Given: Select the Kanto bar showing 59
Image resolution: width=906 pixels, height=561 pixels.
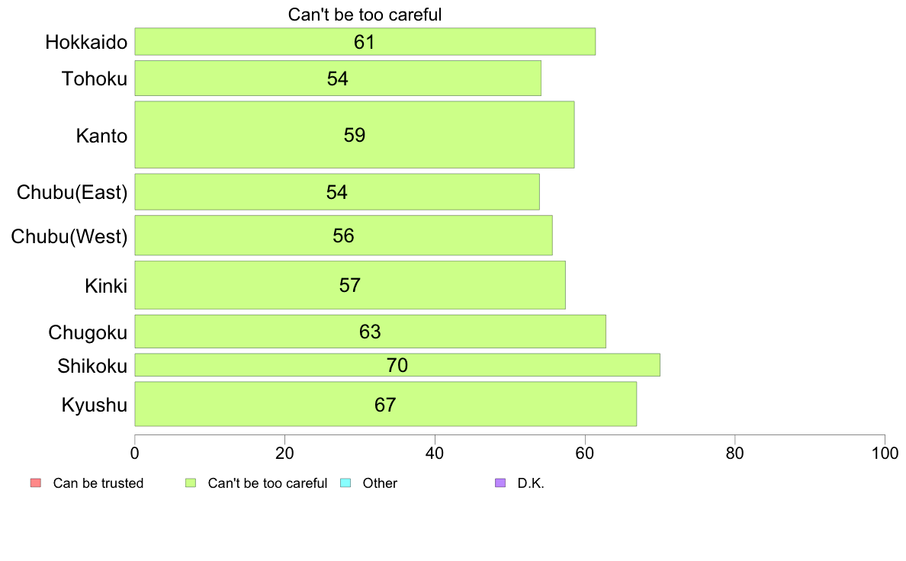Looking at the screenshot, I should [355, 135].
